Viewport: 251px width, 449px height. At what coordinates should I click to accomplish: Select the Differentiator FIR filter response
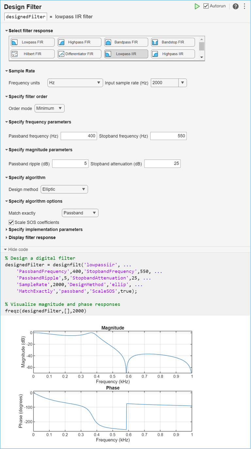[x=79, y=54]
